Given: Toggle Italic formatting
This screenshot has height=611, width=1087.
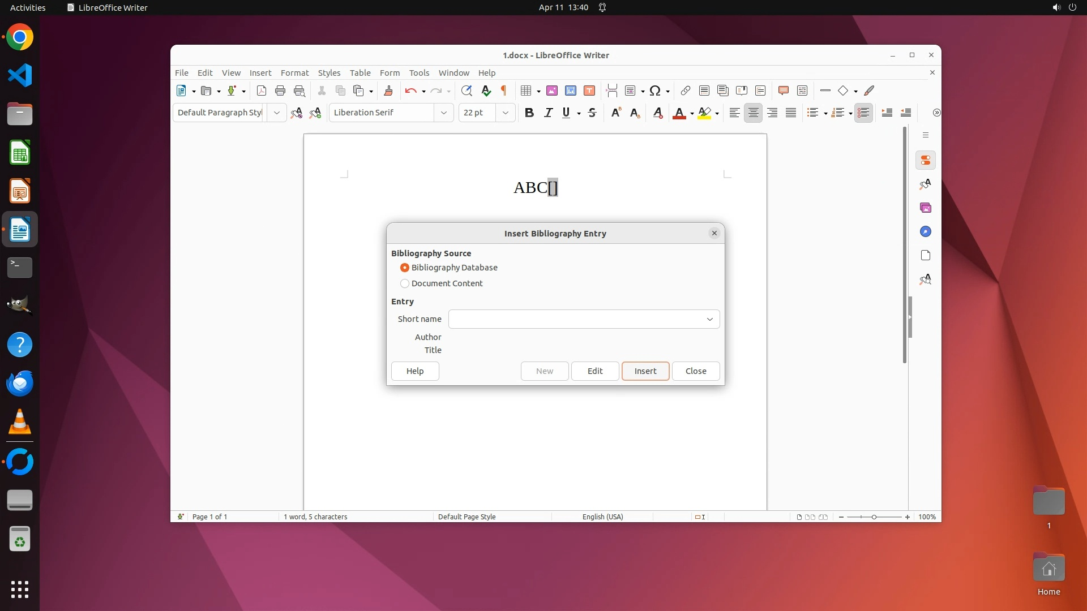Looking at the screenshot, I should coord(547,113).
